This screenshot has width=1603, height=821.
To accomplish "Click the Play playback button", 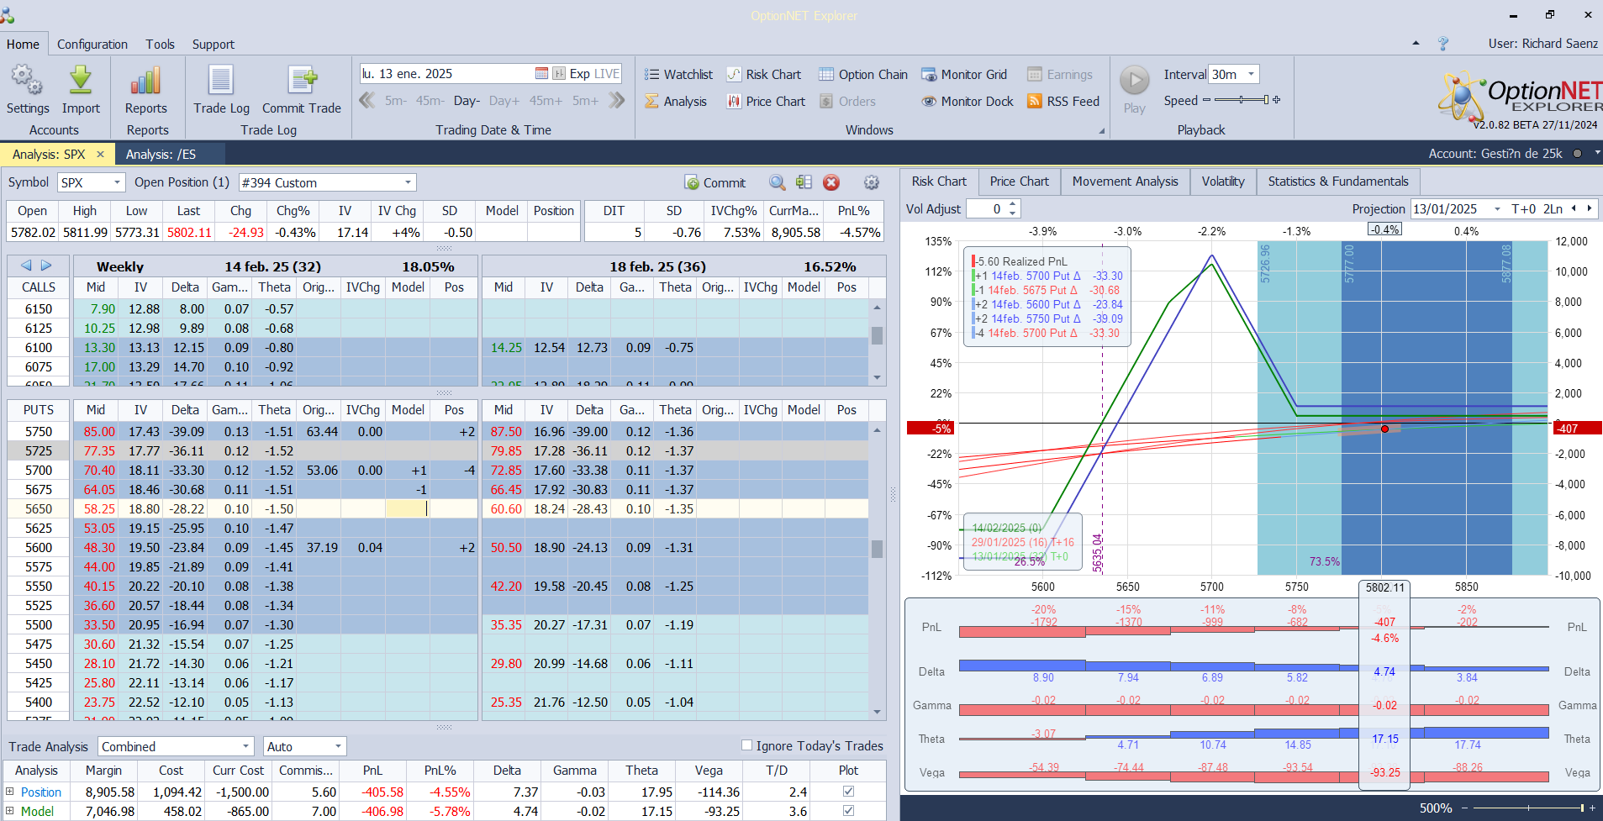I will click(x=1135, y=89).
